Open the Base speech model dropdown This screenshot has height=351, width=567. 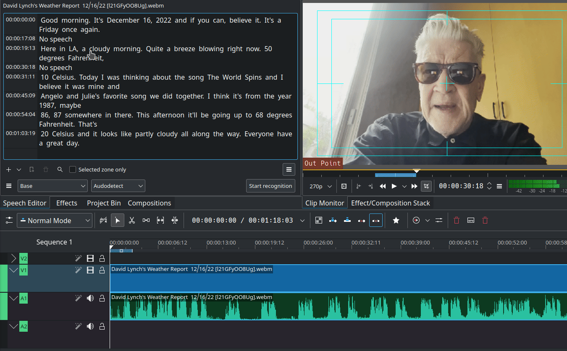52,186
